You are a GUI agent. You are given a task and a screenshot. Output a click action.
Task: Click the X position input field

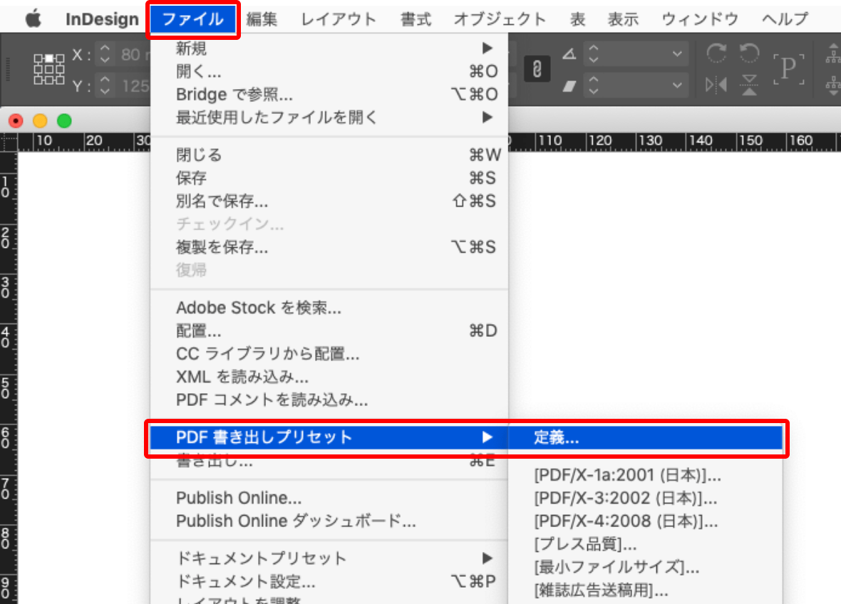coord(133,54)
